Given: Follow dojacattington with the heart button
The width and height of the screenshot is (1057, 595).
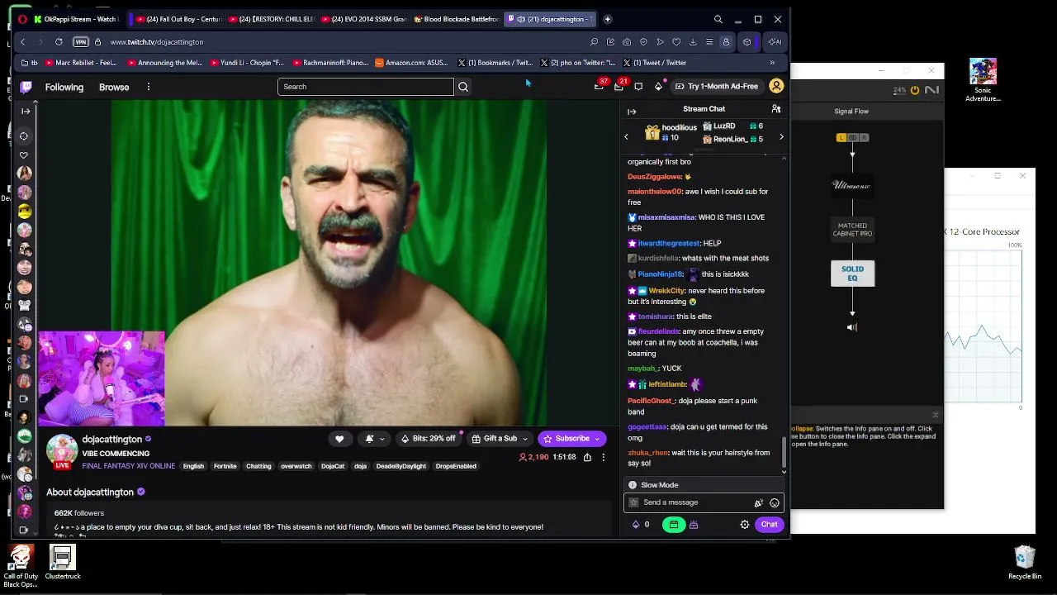Looking at the screenshot, I should (339, 439).
